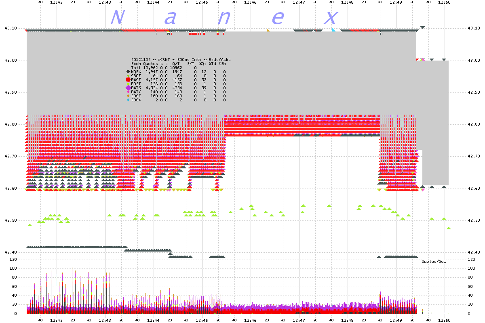This screenshot has width=485, height=323.
Task: Click the Quotes column header in legend
Action: tap(150, 63)
